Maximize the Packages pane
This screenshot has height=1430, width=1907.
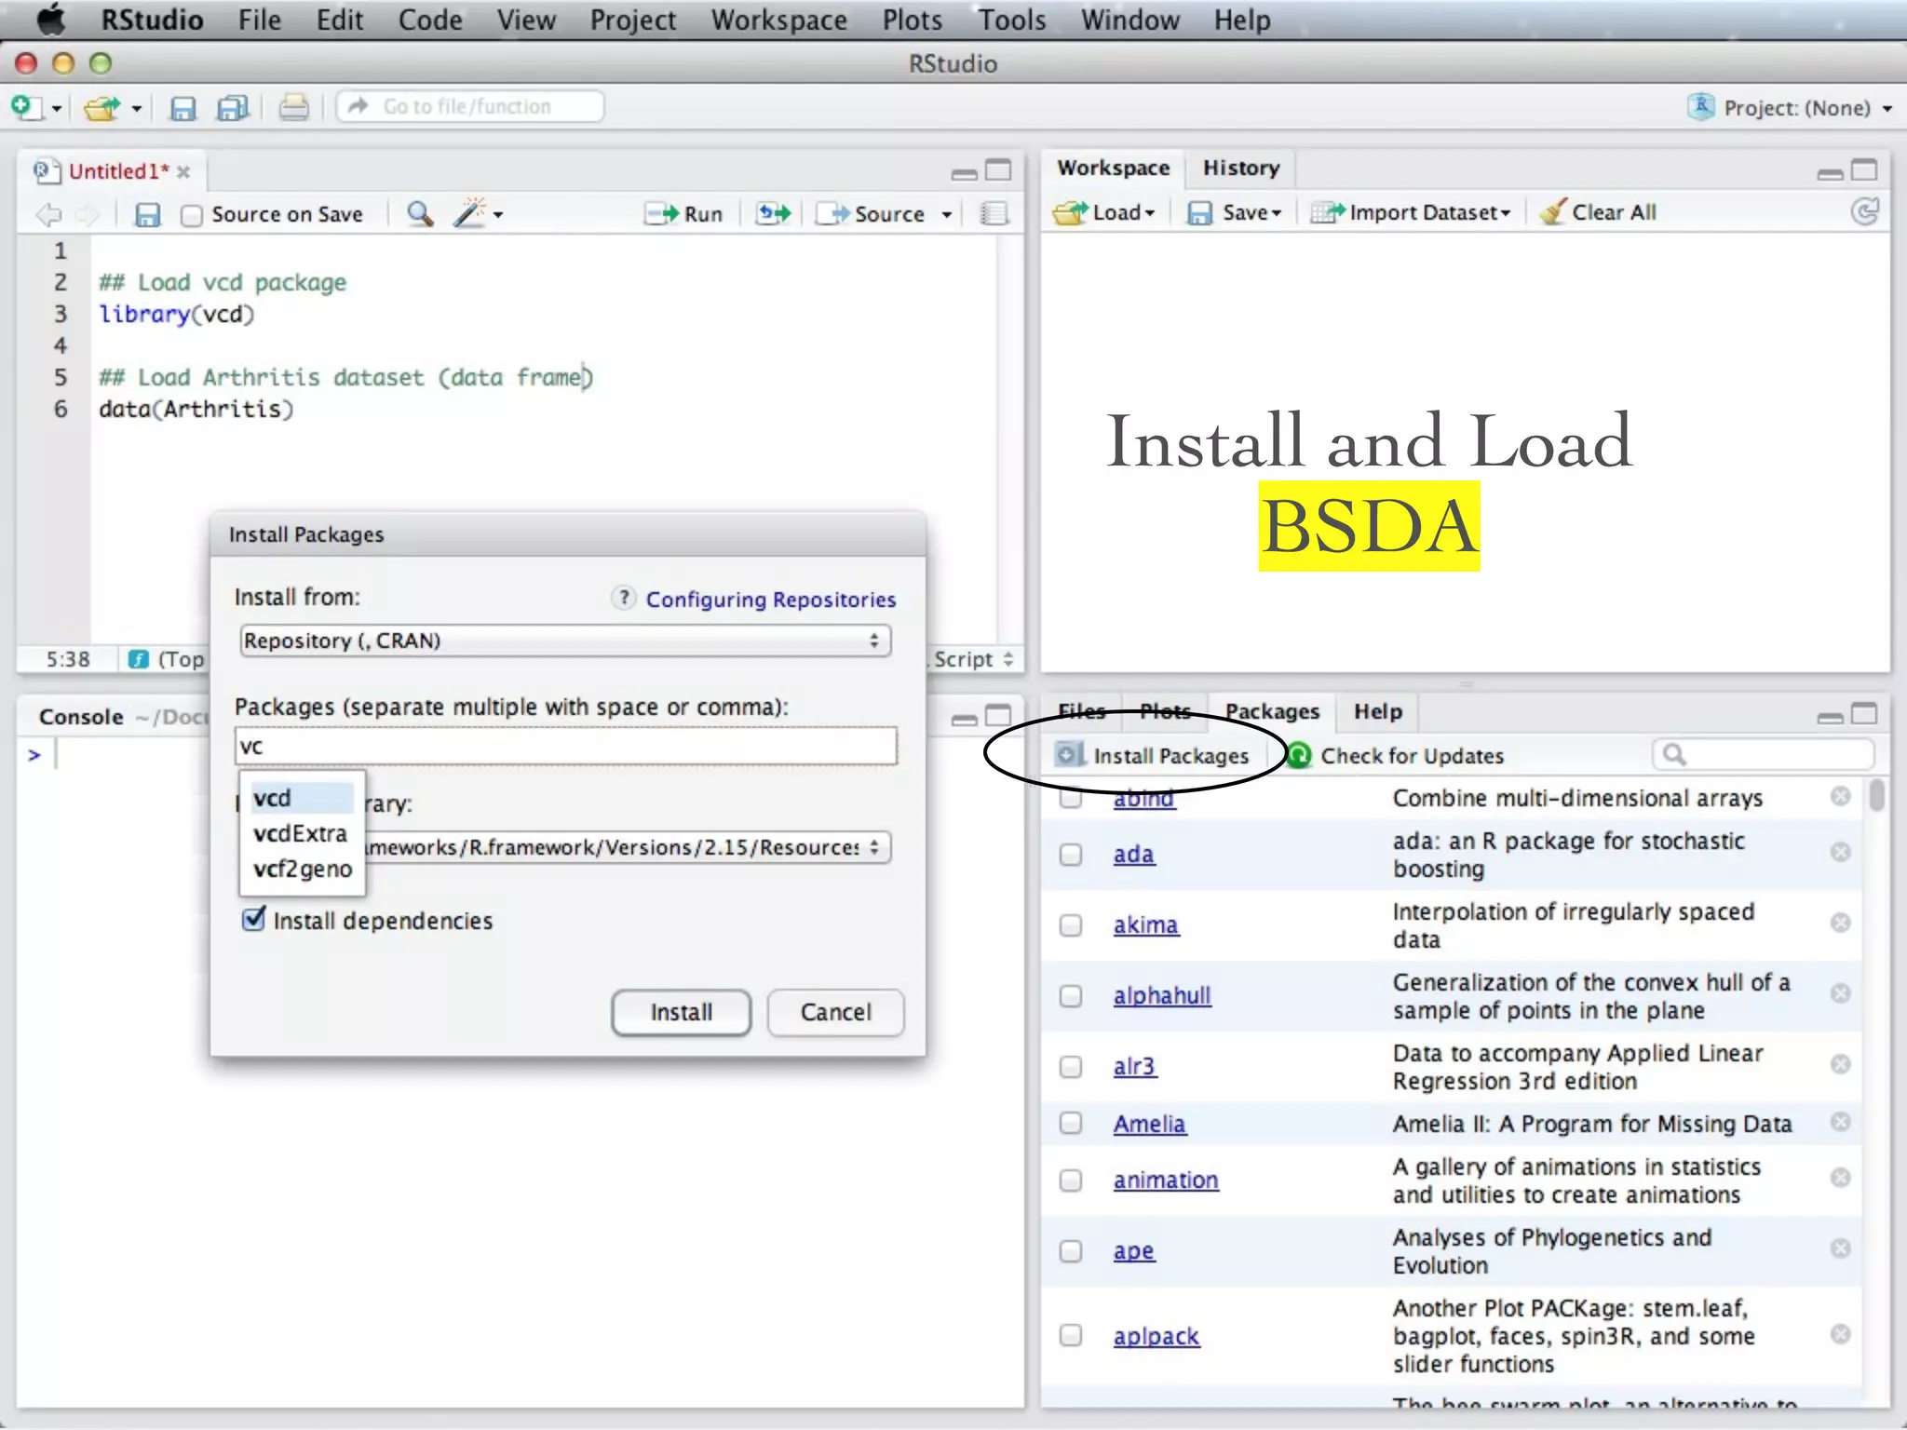click(x=1865, y=714)
